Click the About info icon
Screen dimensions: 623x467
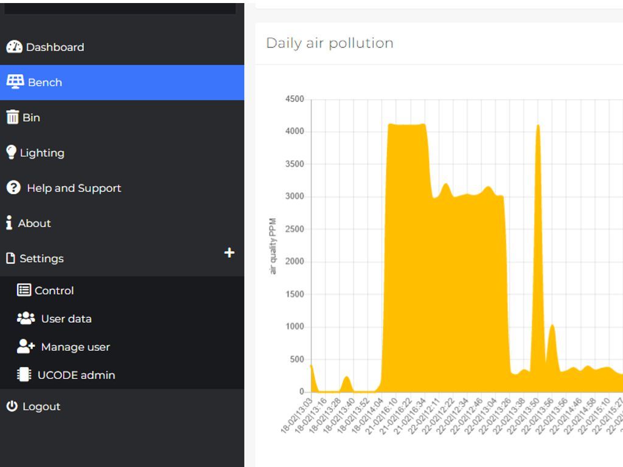click(9, 223)
